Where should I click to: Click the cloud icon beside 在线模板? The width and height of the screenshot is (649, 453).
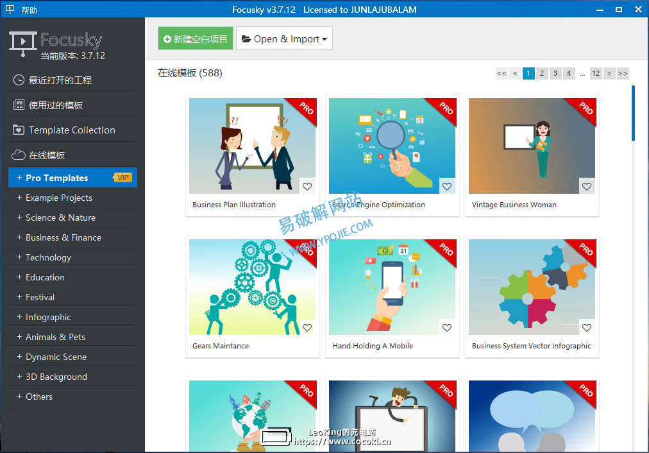(19, 155)
